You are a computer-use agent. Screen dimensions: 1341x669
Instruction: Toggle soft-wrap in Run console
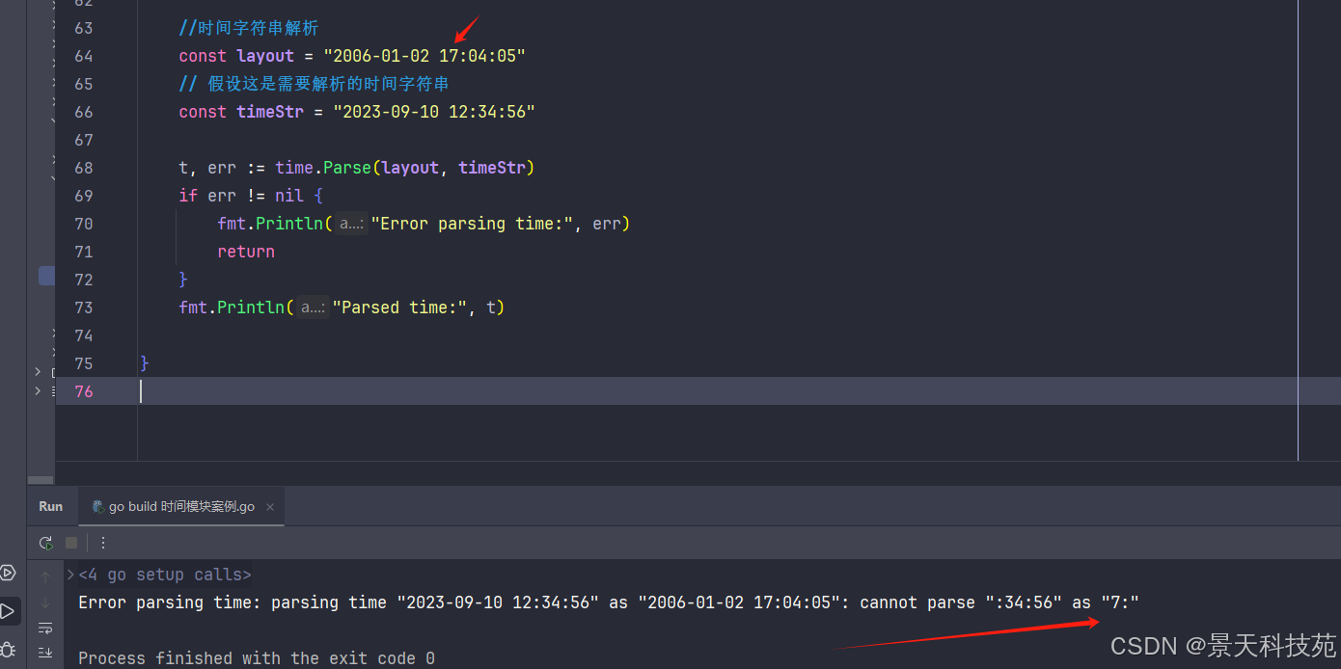[45, 628]
